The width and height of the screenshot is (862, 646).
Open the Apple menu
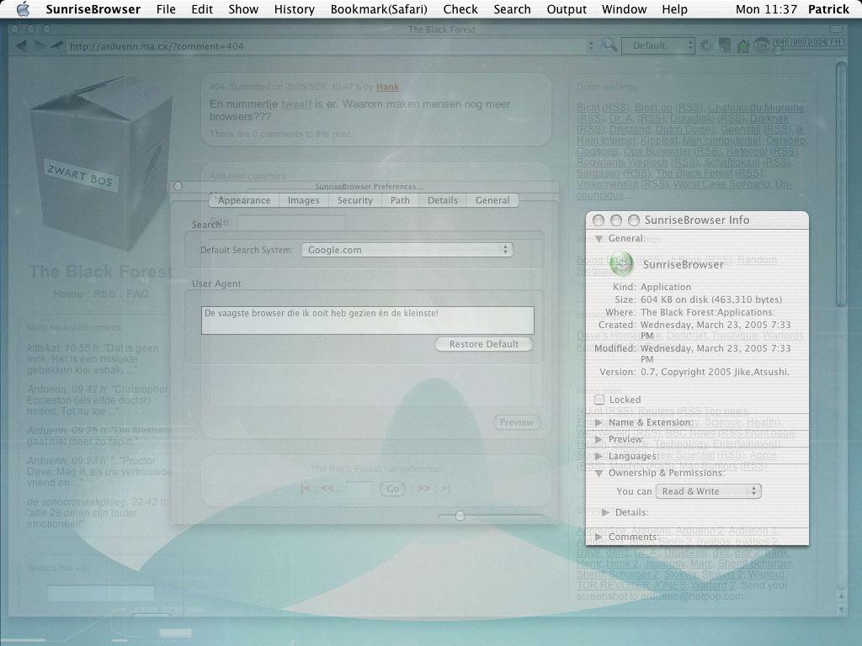pos(23,9)
